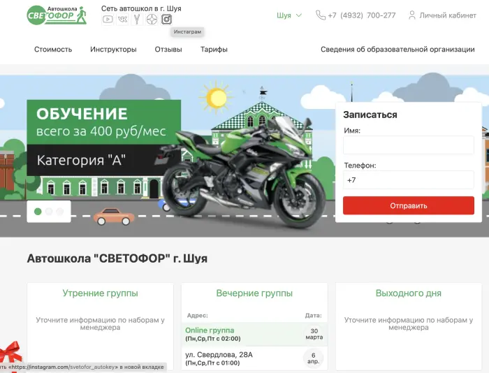Viewport: 489px width, 373px height.
Task: Go to the Отзывы page
Action: [168, 50]
